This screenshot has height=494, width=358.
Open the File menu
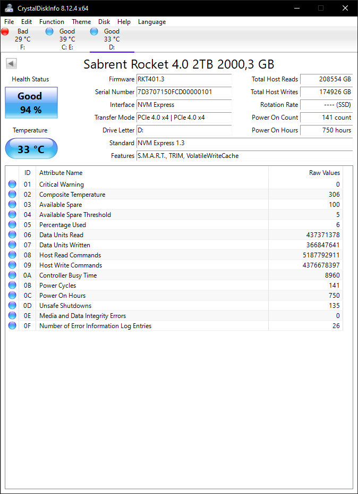point(9,22)
